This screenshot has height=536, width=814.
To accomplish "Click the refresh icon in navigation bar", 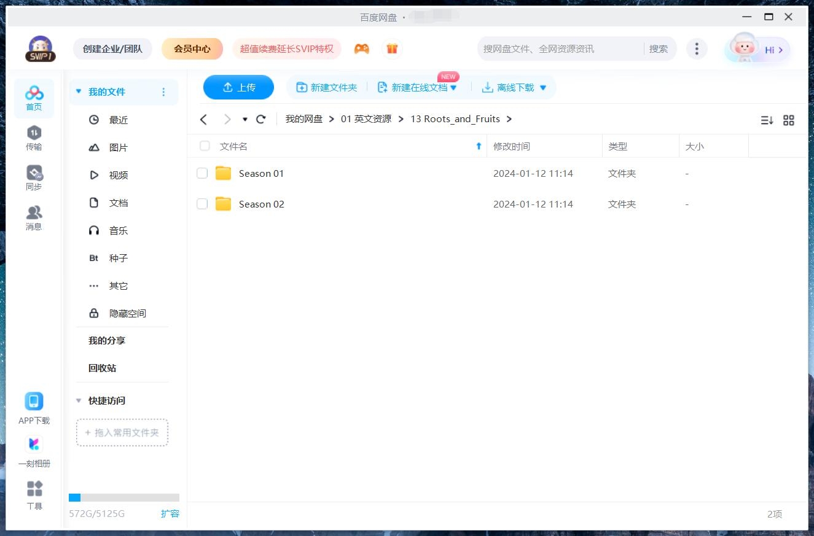I will 261,119.
